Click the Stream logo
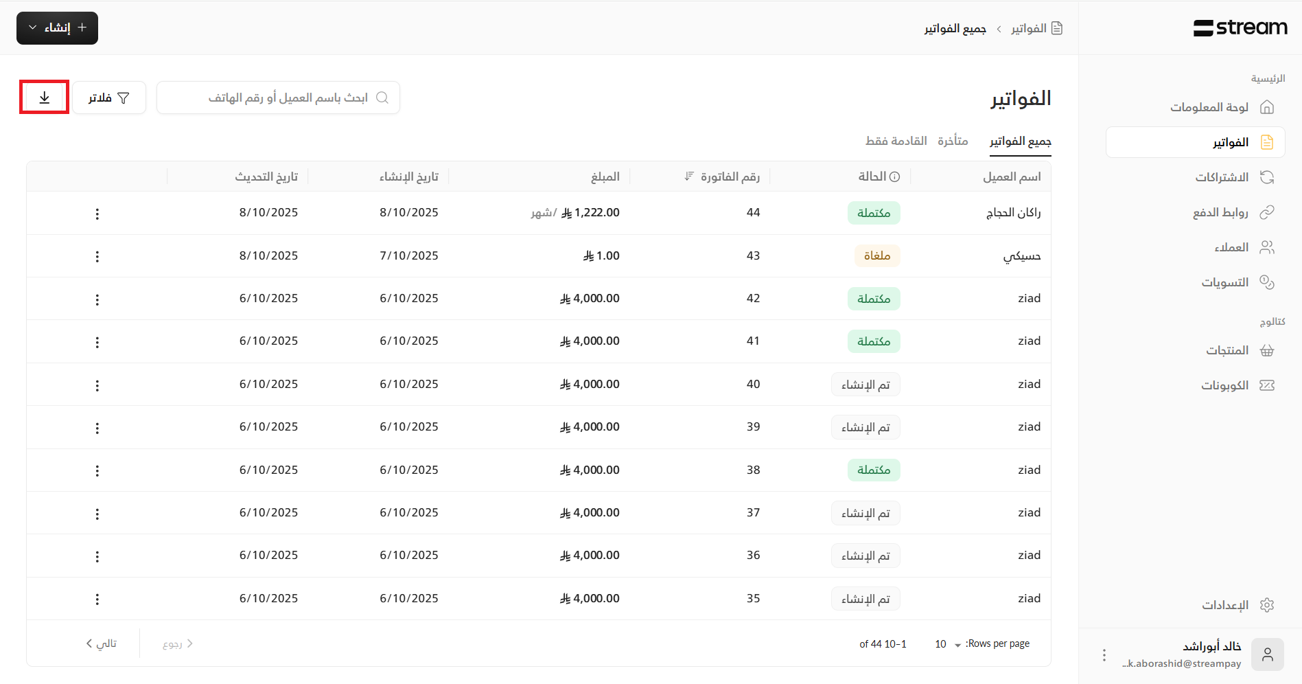This screenshot has width=1302, height=684. (1240, 27)
